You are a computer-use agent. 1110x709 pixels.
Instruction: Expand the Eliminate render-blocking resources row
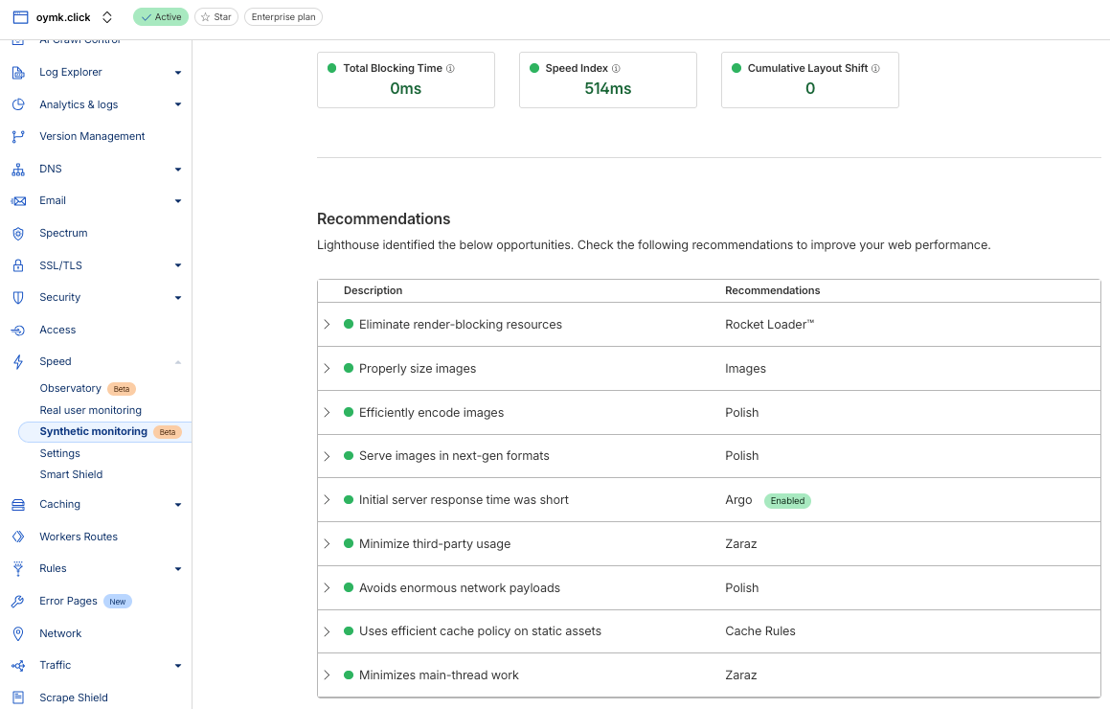tap(327, 325)
